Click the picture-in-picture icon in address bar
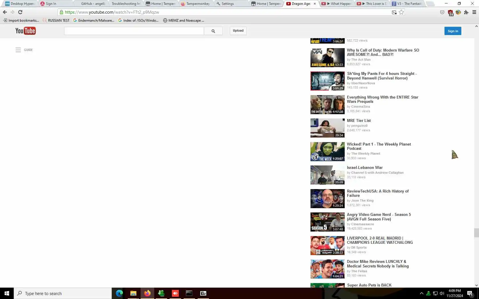The height and width of the screenshot is (299, 479). click(394, 12)
